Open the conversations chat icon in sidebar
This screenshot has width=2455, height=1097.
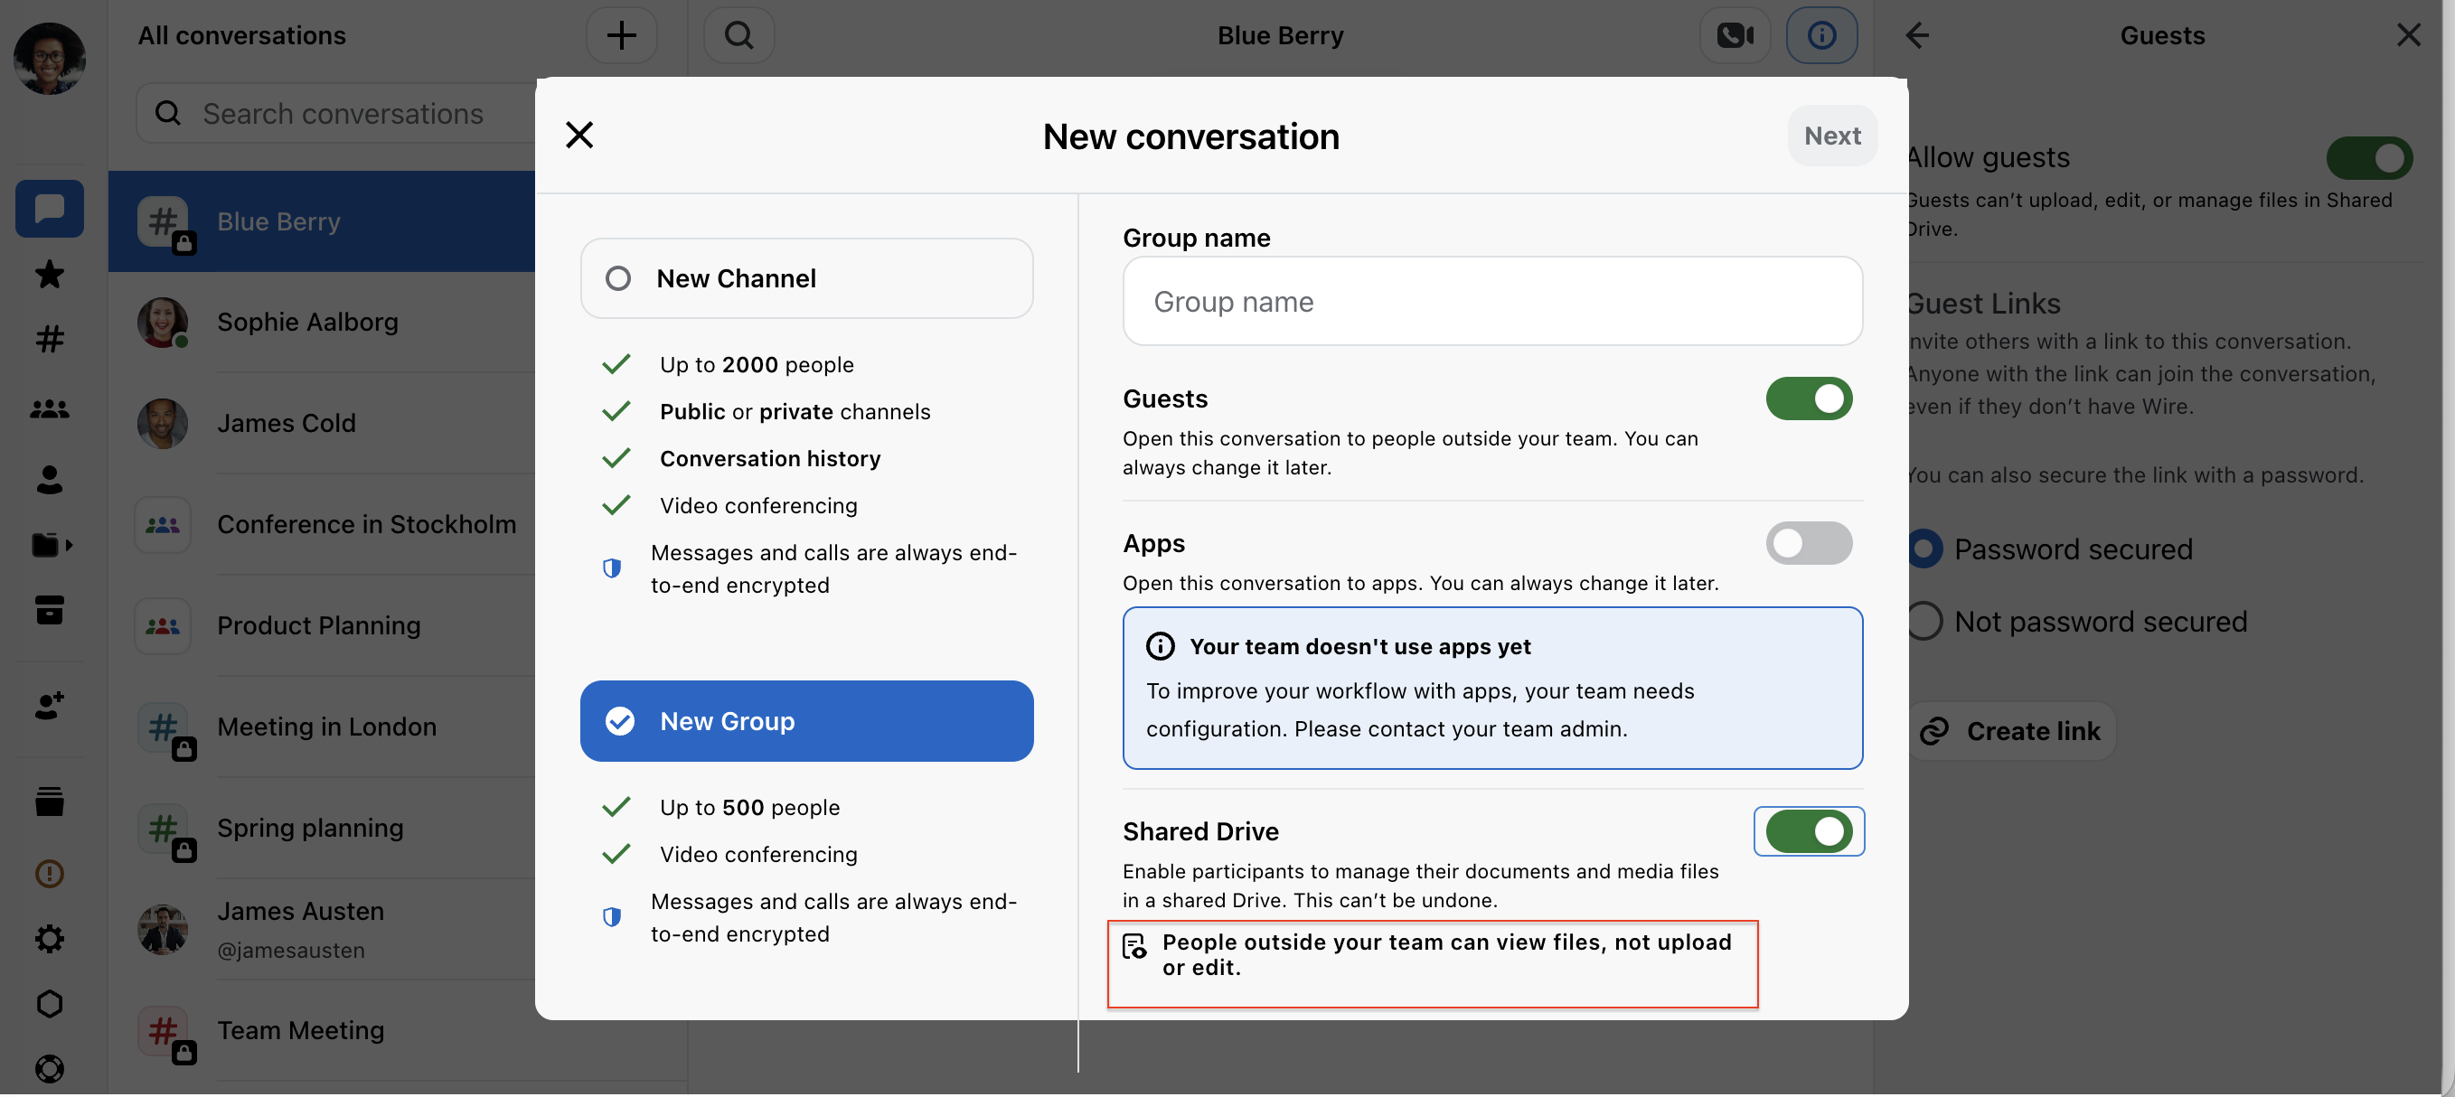[49, 208]
